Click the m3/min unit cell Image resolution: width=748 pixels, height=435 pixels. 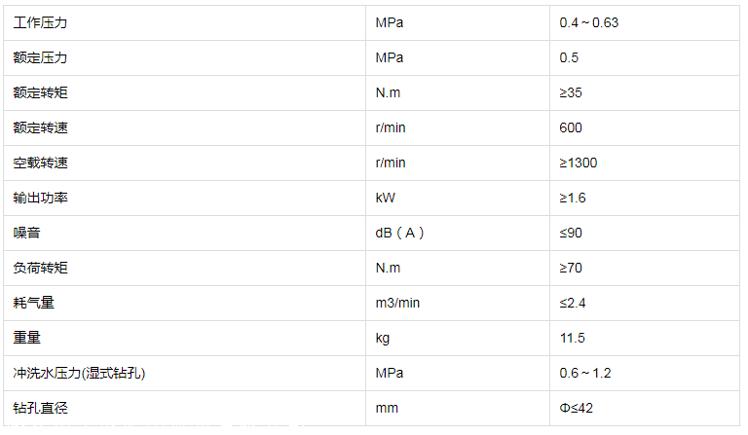point(397,303)
